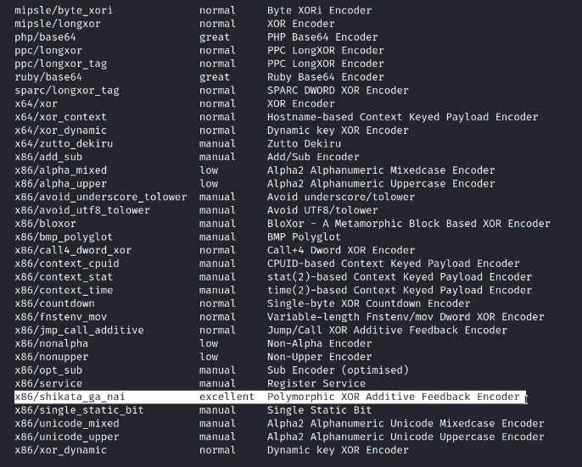Select the sparc/longxor_tag encoder name
The image size is (582, 467).
[66, 91]
